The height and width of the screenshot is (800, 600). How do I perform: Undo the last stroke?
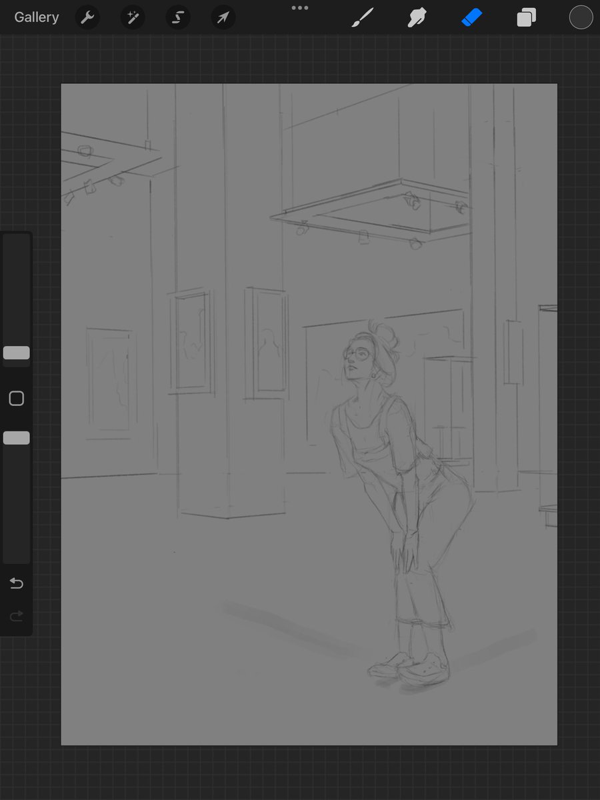tap(17, 584)
